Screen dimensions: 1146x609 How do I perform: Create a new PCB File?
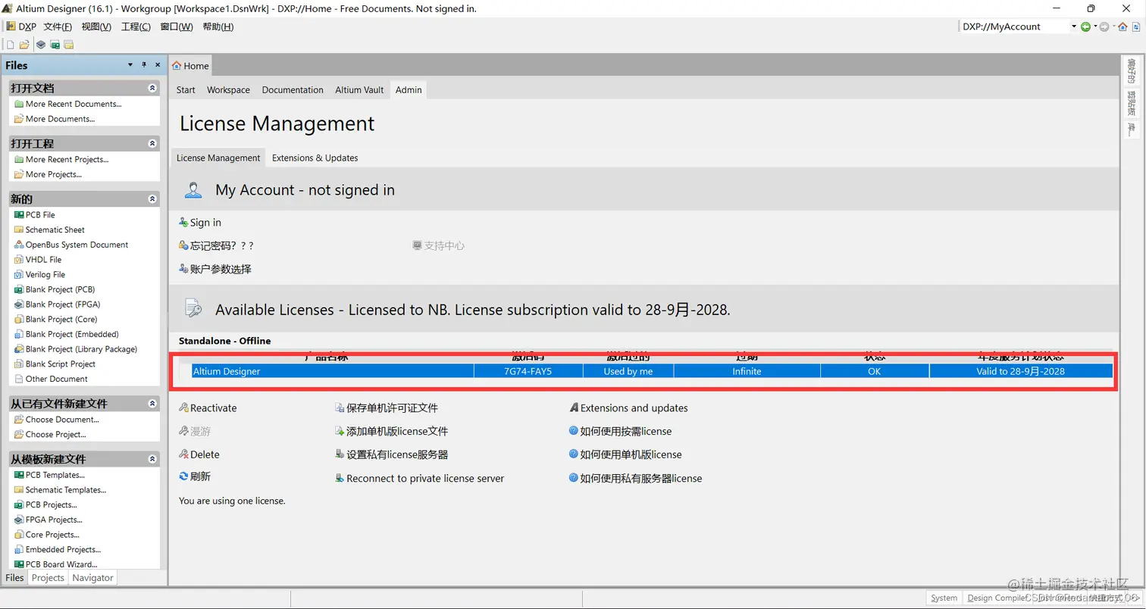[x=35, y=214]
